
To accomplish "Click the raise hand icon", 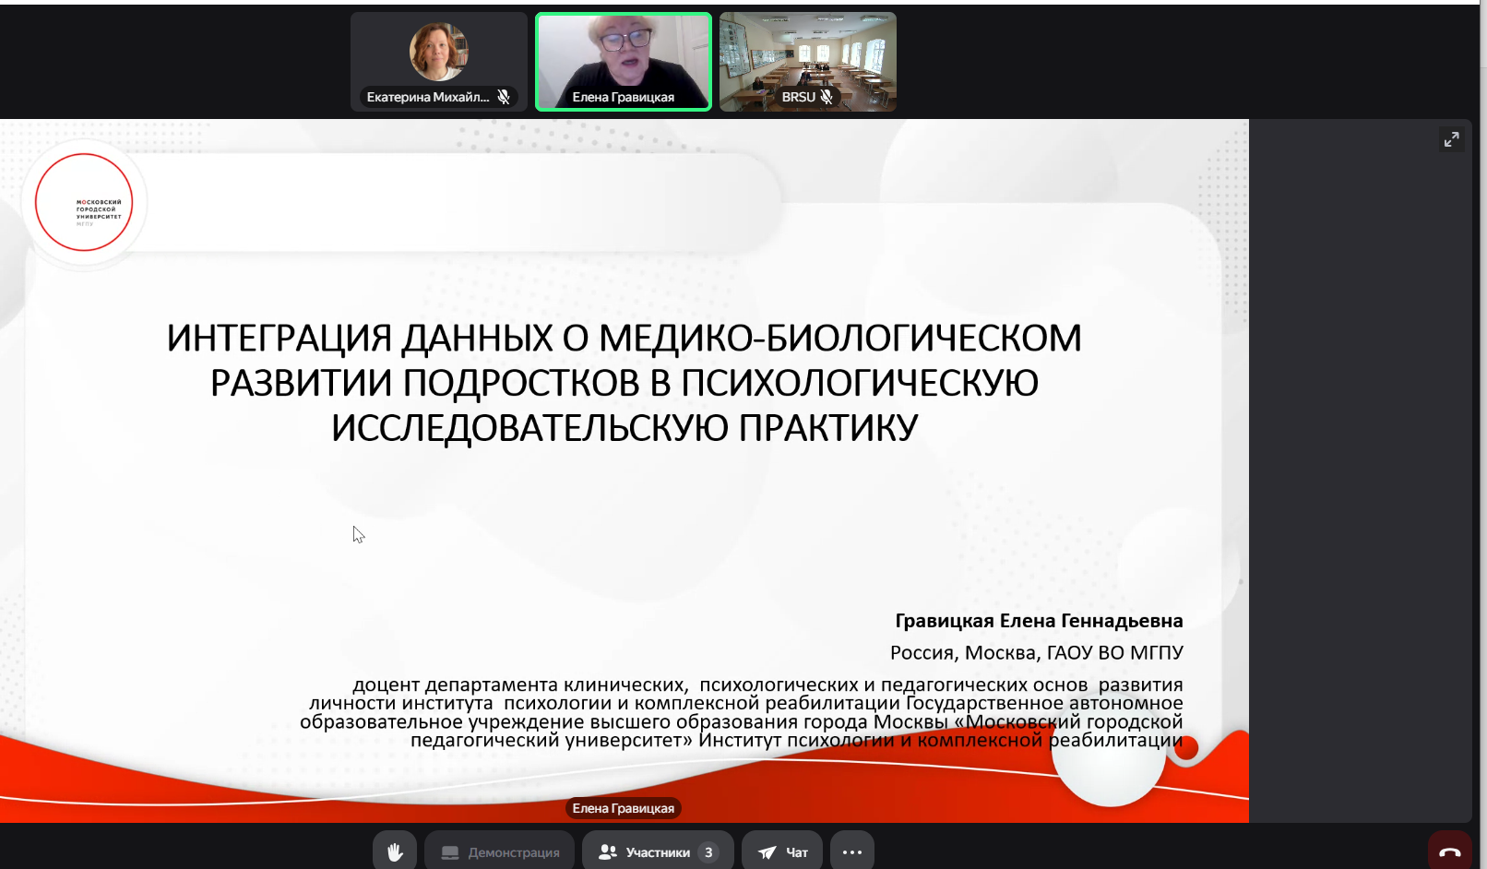I will coord(395,851).
